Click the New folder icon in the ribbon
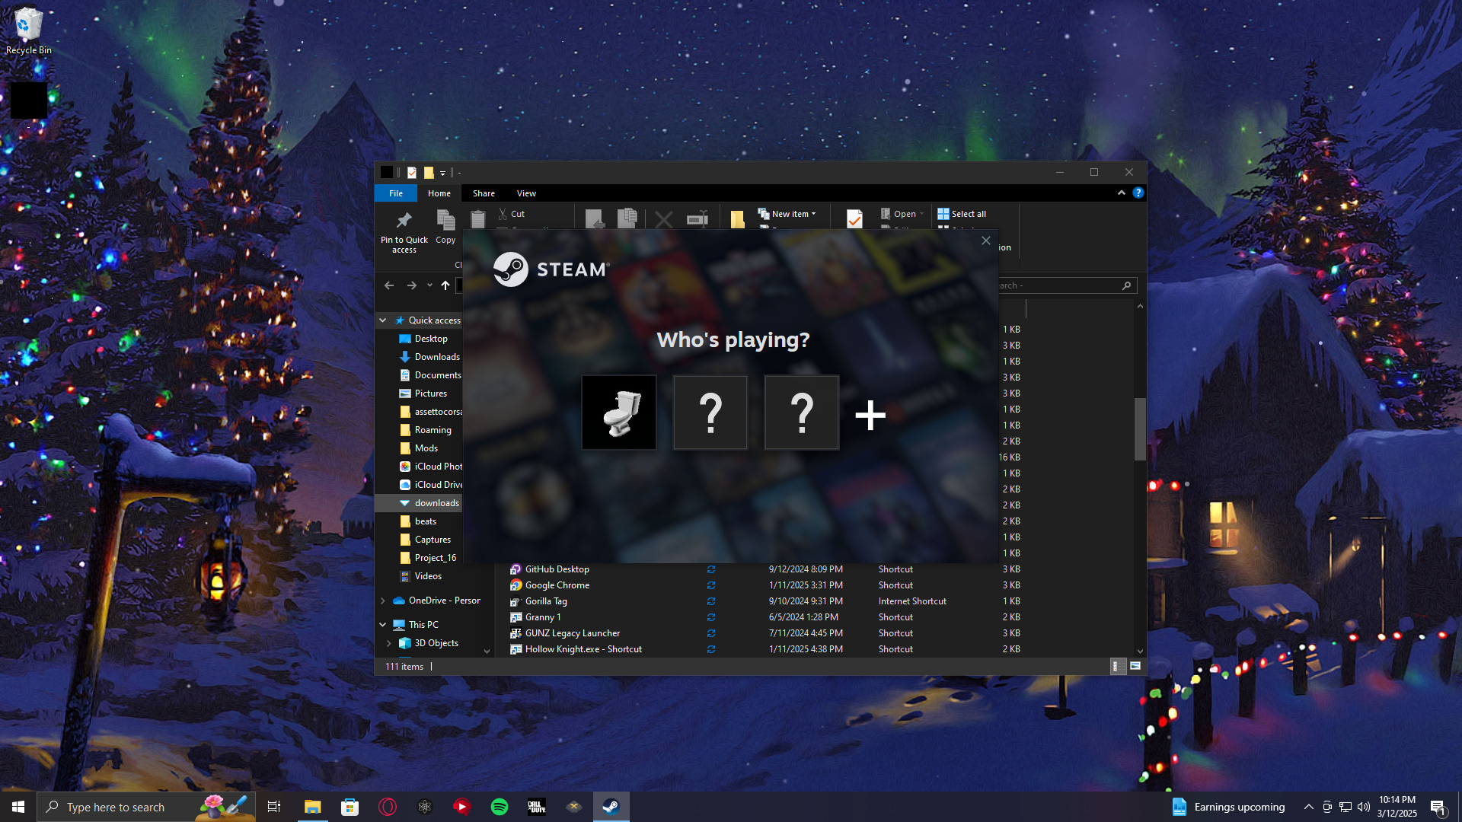The height and width of the screenshot is (822, 1462). pyautogui.click(x=737, y=220)
